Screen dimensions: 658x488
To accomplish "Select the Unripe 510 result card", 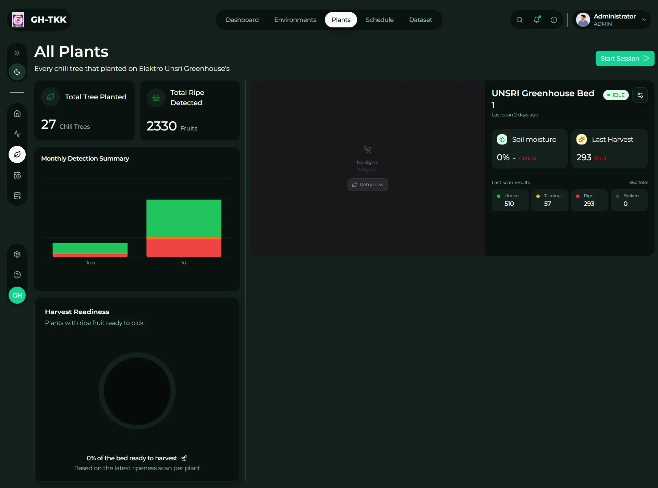I will (x=510, y=200).
